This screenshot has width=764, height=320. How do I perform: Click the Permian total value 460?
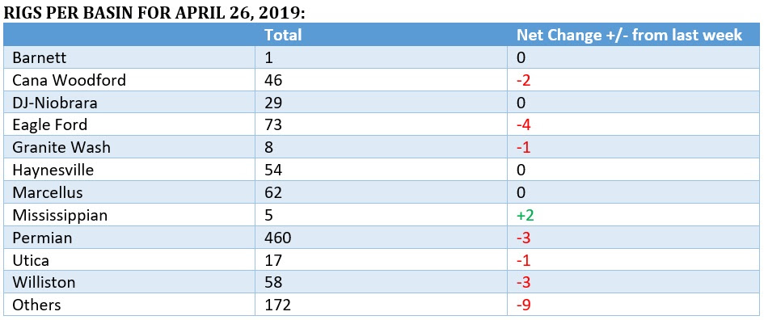pos(278,238)
